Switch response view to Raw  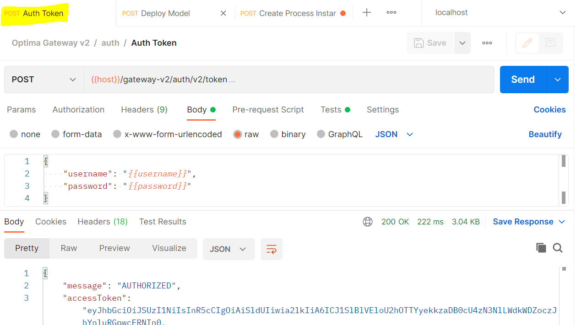click(69, 248)
